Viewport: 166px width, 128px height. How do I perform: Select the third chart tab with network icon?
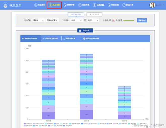71,39
